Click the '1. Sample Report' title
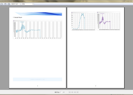 (18, 17)
